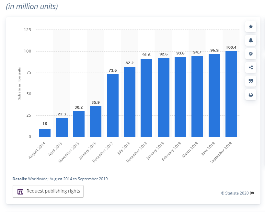The image size is (265, 212).
Task: Select the April 2015 bar
Action: [x=62, y=127]
